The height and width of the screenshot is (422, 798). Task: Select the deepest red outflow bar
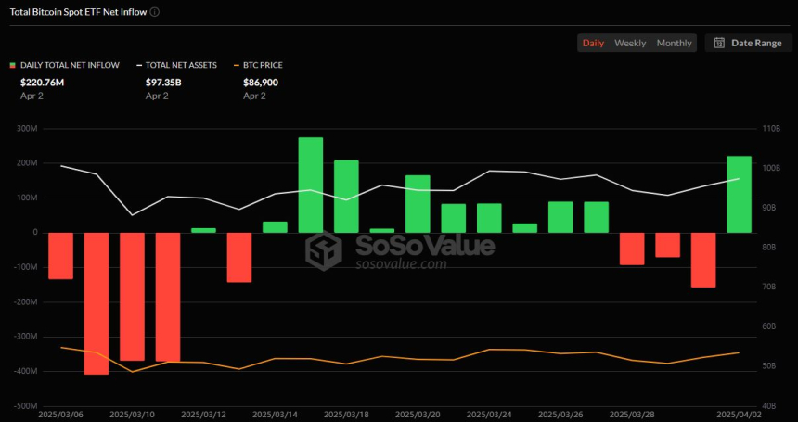pyautogui.click(x=97, y=303)
